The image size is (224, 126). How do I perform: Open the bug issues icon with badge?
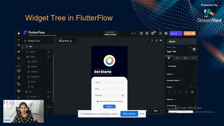tap(153, 33)
